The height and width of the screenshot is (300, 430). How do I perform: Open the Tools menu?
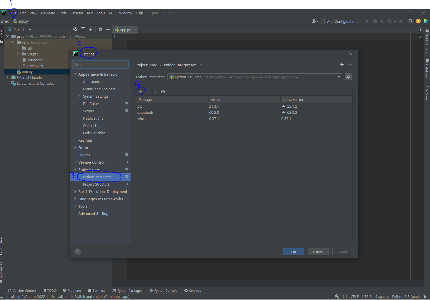coord(101,13)
